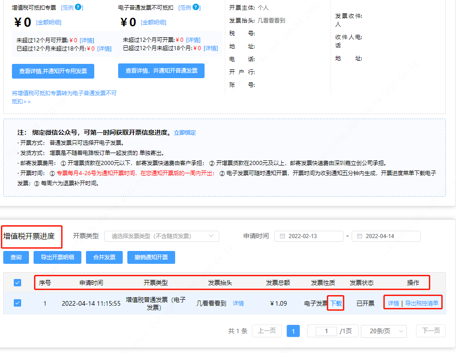Screen dimensions: 456x353
Task: Click the help icon beside 电子普通发票不可抵扣 范例
Action: point(196,7)
